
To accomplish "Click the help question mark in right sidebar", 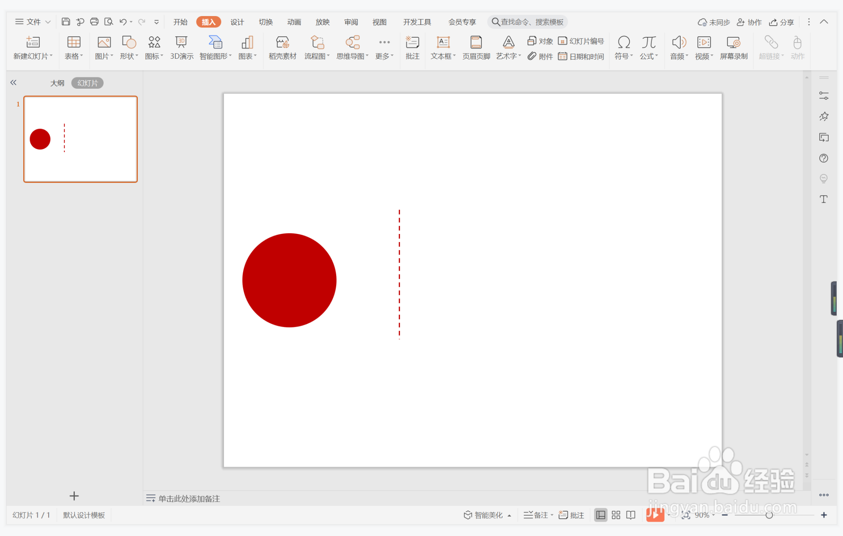I will (x=824, y=158).
